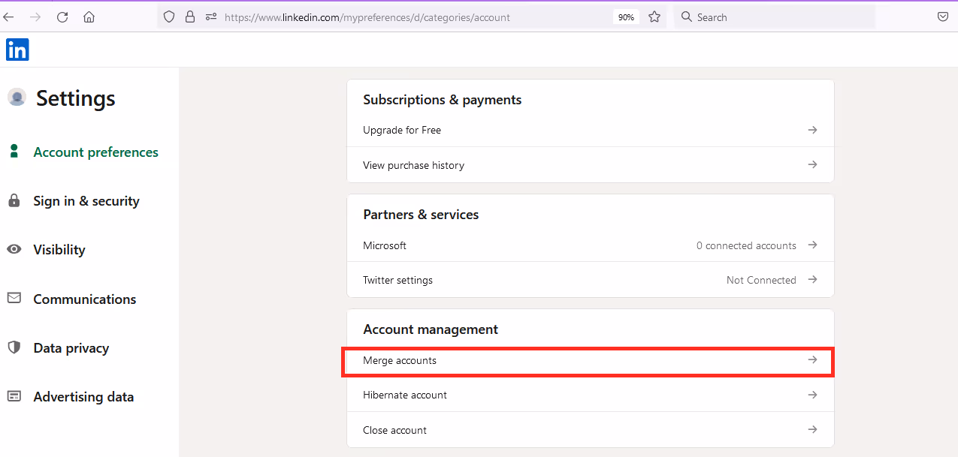Click the Communications envelope icon
Viewport: 958px width, 457px height.
(x=14, y=298)
